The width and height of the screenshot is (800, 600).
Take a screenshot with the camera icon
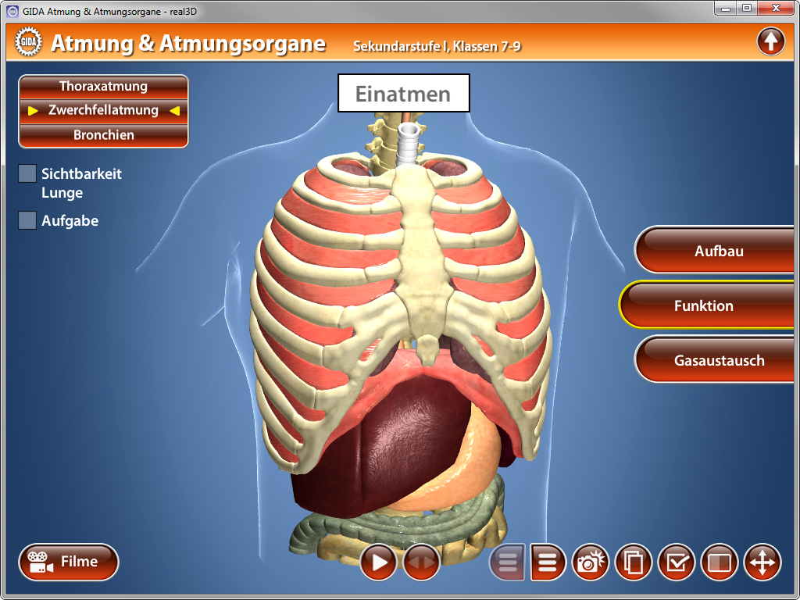591,562
